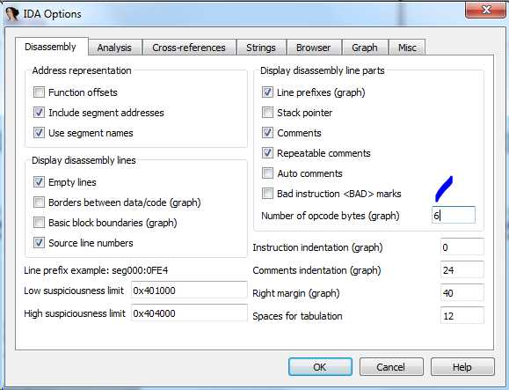Click the Address representation group label

[x=82, y=70]
